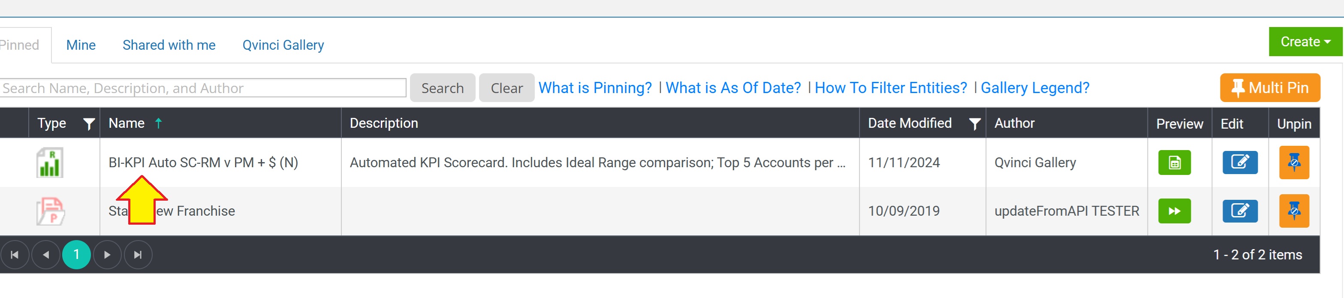
Task: Sort by the Name column header
Action: (x=127, y=123)
